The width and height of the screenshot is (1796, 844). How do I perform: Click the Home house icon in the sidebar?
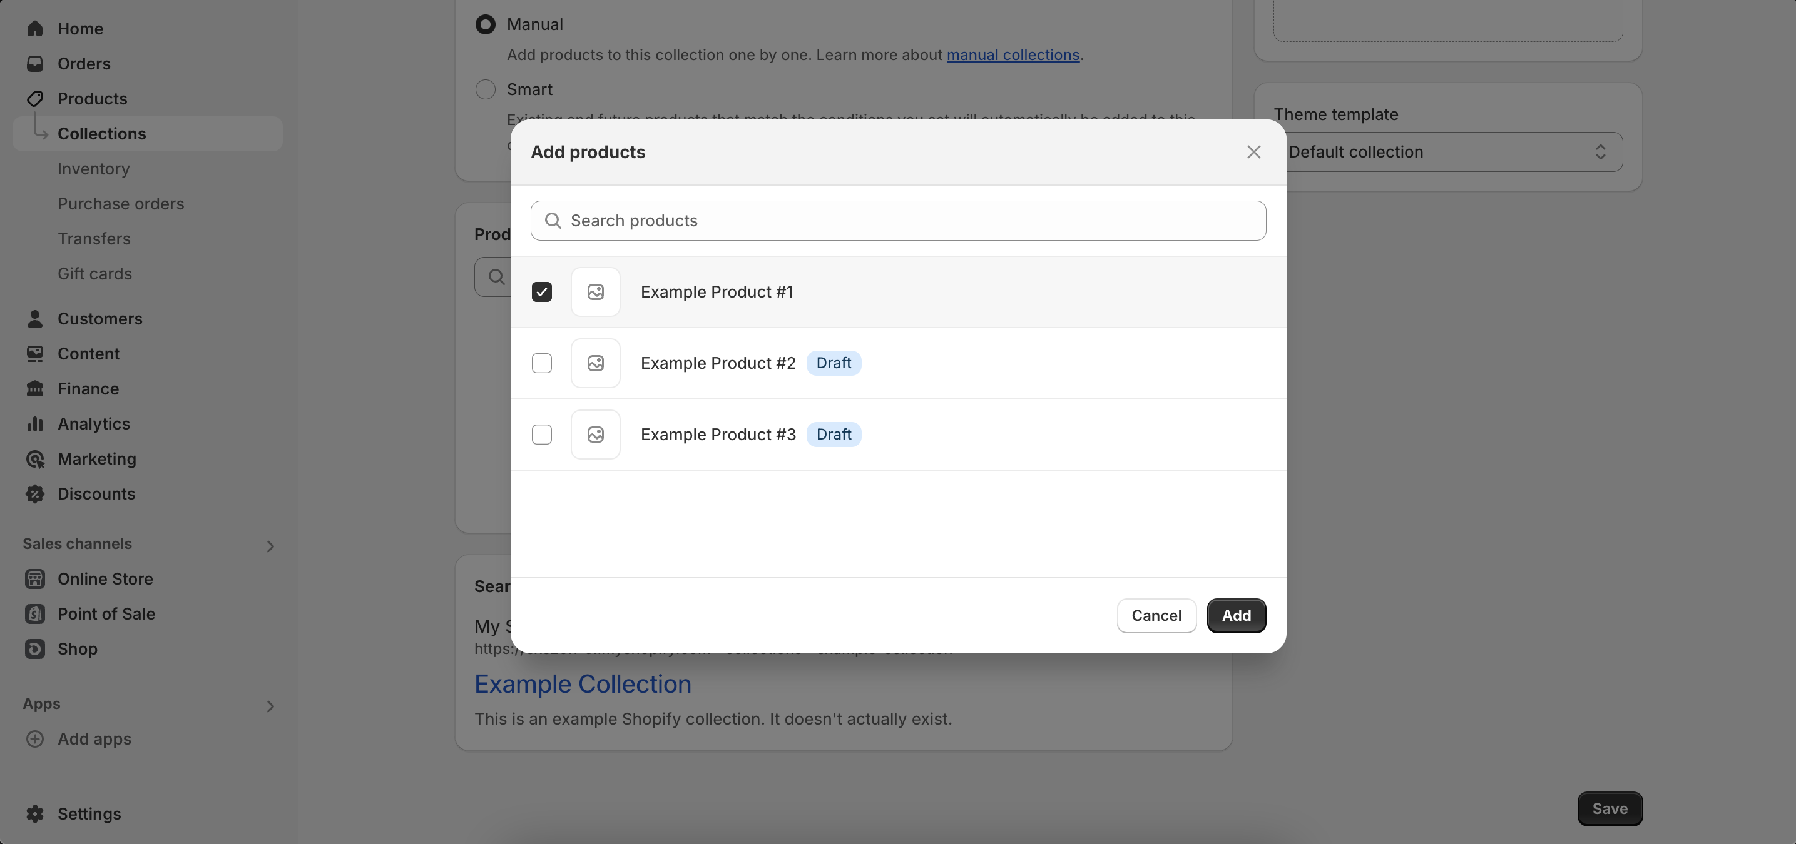coord(35,29)
